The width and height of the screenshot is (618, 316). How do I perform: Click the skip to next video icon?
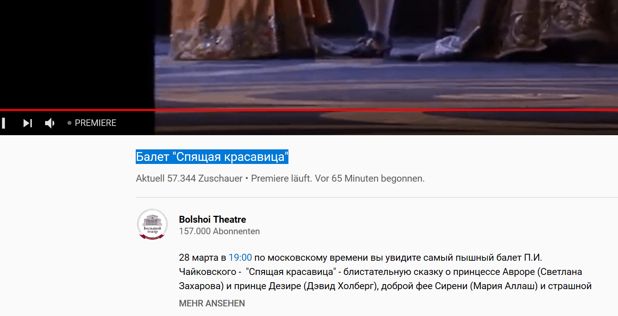tap(28, 123)
